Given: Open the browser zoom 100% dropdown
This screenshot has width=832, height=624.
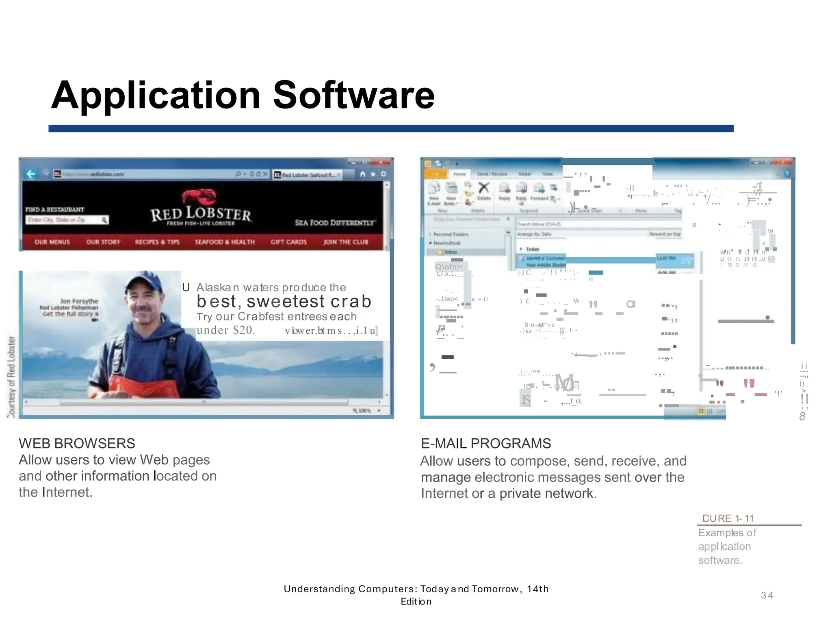Looking at the screenshot, I should point(379,411).
